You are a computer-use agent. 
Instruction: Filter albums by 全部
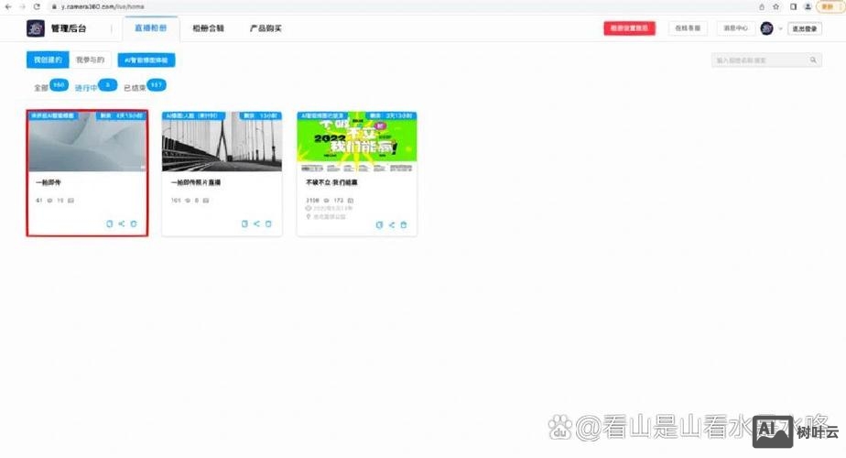[x=41, y=88]
